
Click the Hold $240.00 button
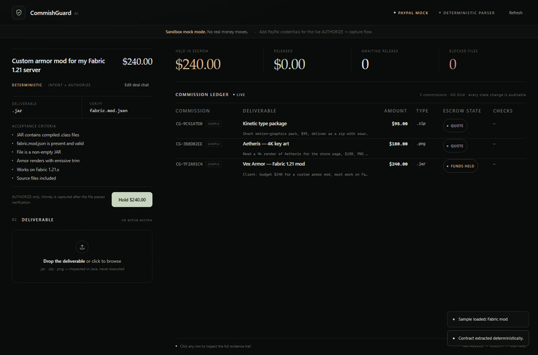click(132, 200)
